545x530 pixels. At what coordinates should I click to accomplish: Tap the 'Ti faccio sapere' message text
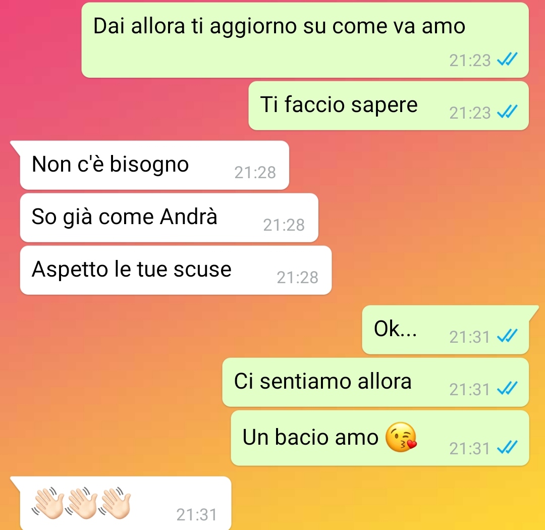(339, 104)
